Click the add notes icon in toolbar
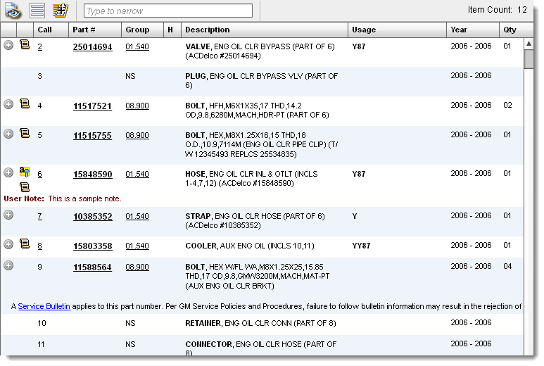Screen dimensions: 544x366 (x=61, y=11)
